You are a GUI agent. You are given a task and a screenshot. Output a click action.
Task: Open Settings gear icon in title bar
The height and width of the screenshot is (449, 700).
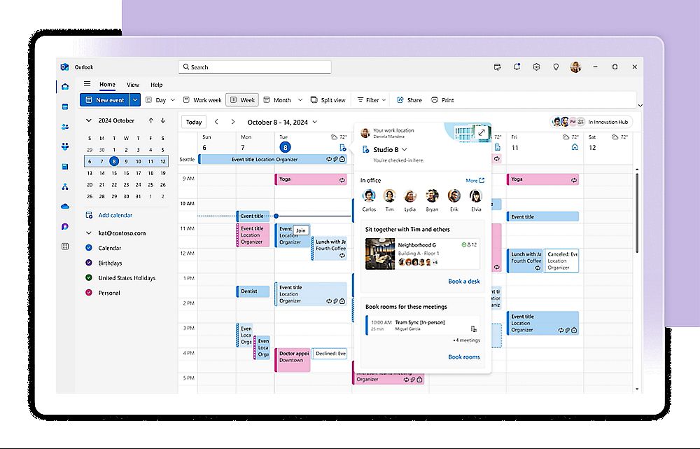pos(536,67)
